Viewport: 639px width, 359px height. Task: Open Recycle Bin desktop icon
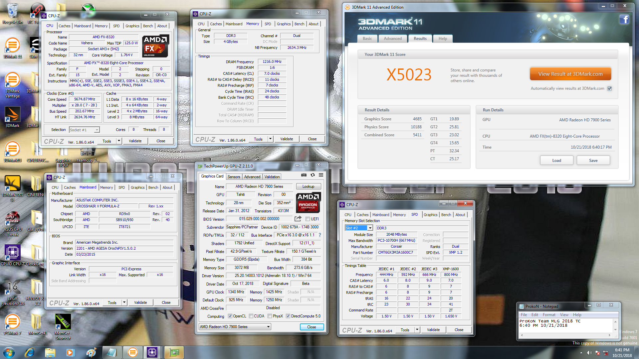pos(12,14)
